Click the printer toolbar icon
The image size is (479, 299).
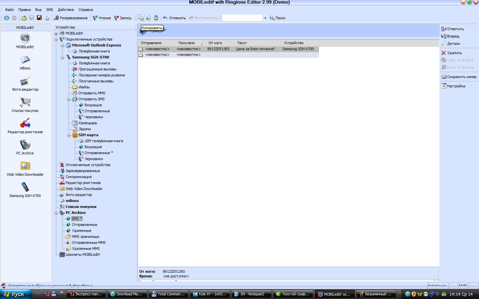[x=47, y=18]
